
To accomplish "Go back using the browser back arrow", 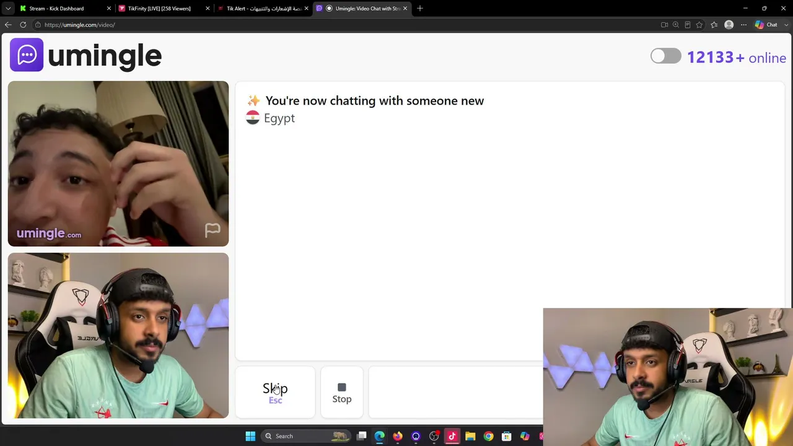I will click(8, 25).
